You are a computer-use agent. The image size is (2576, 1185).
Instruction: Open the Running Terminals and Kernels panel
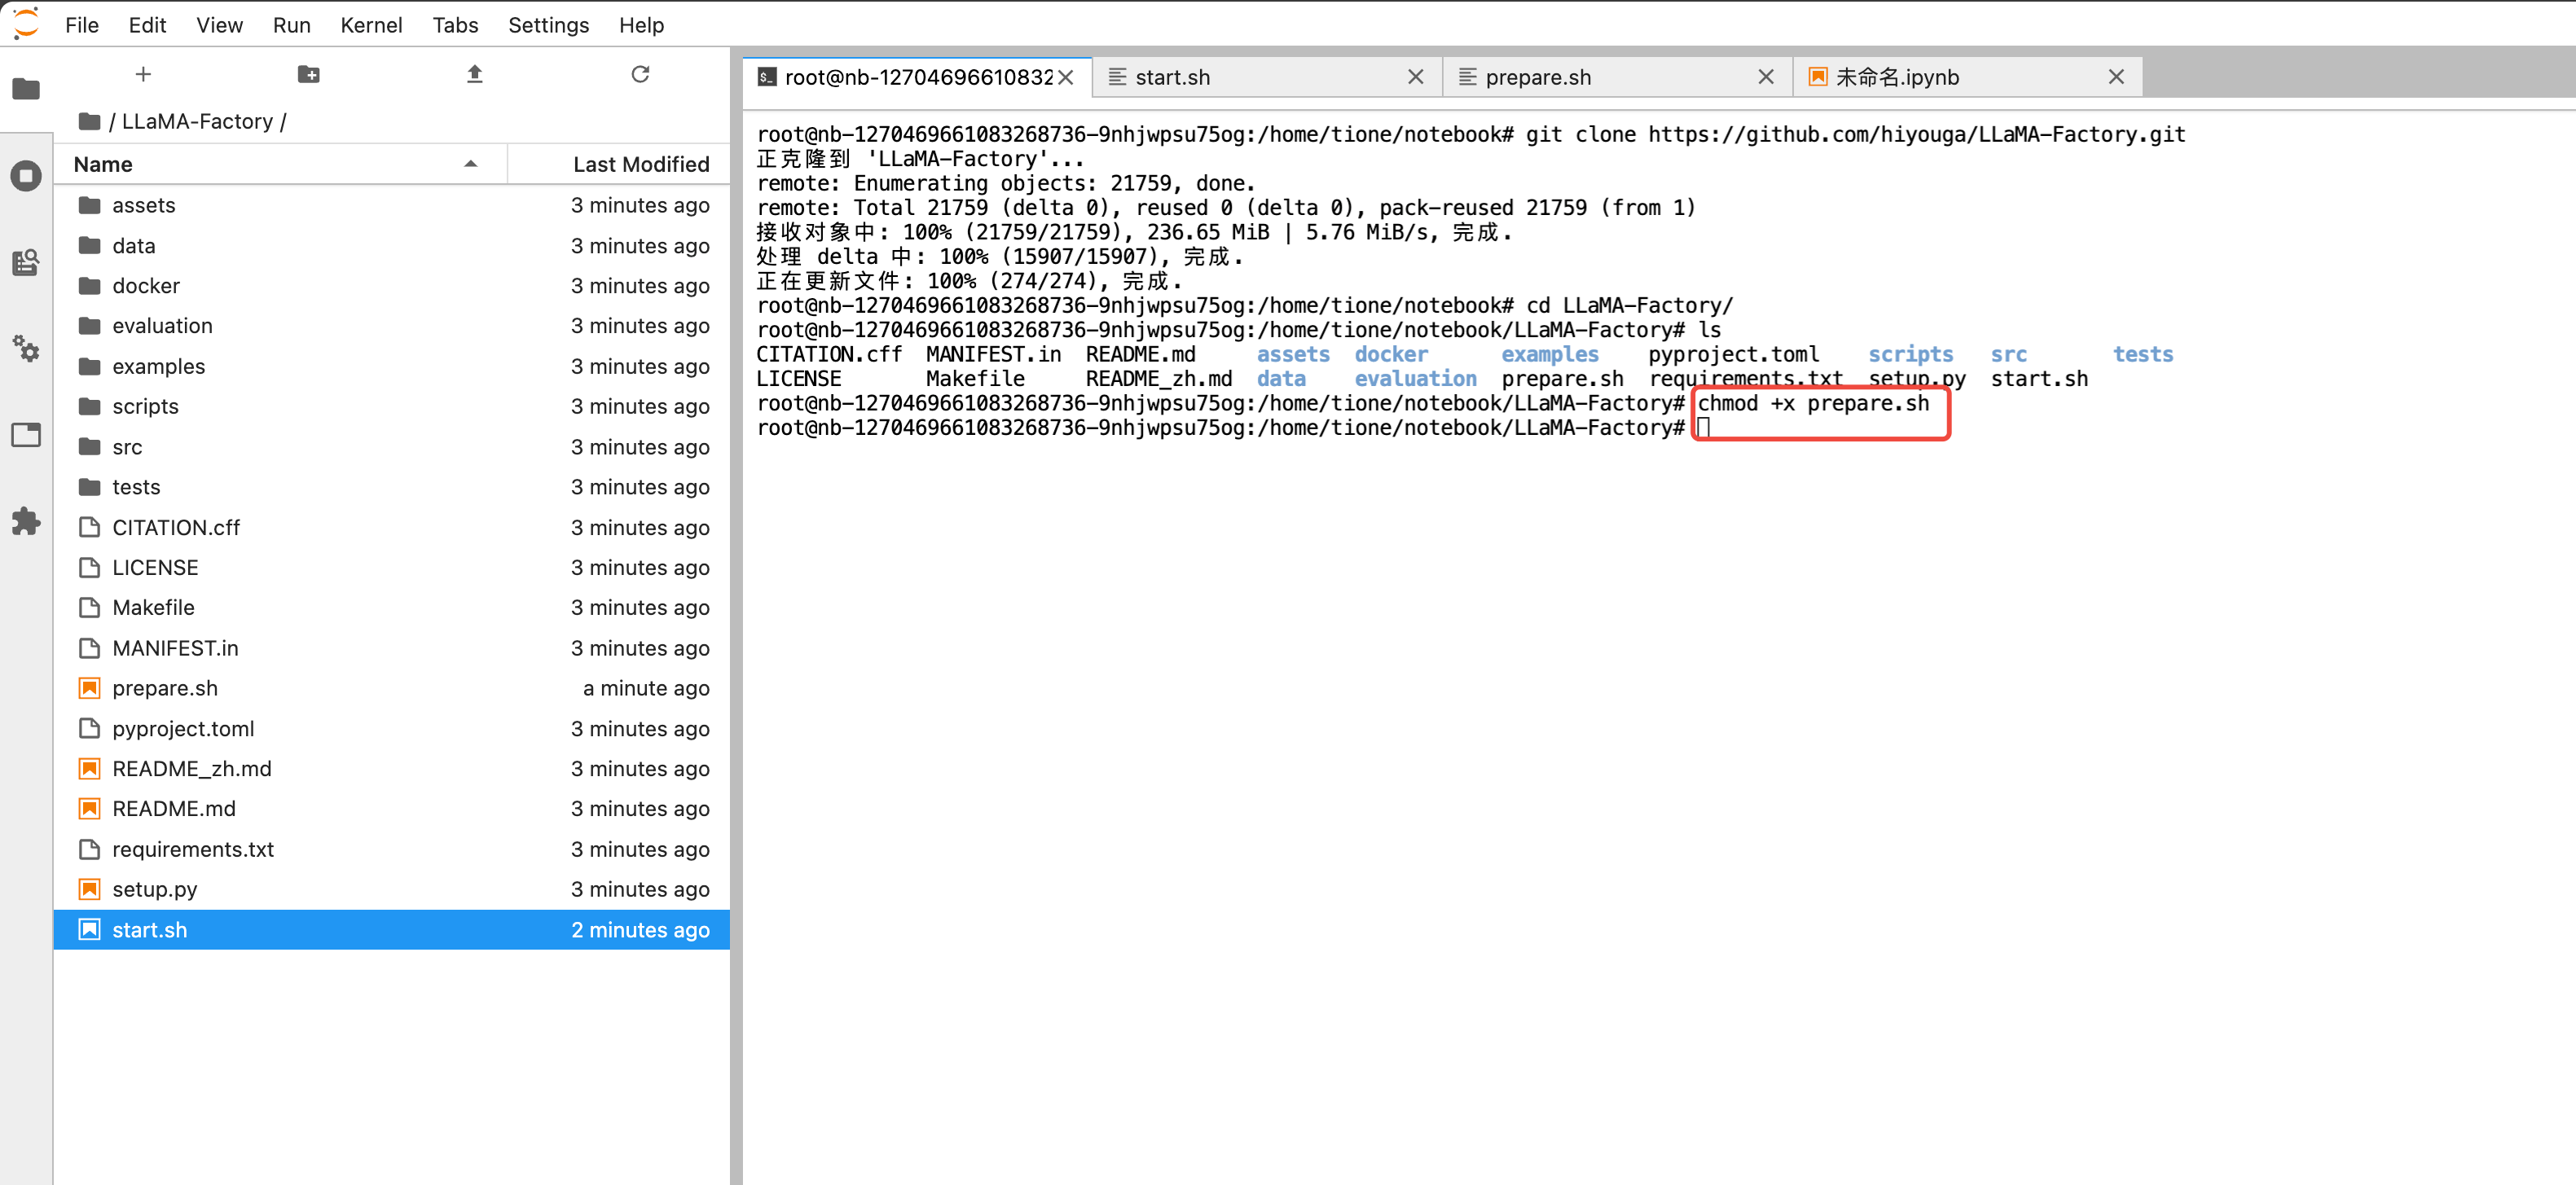[26, 176]
